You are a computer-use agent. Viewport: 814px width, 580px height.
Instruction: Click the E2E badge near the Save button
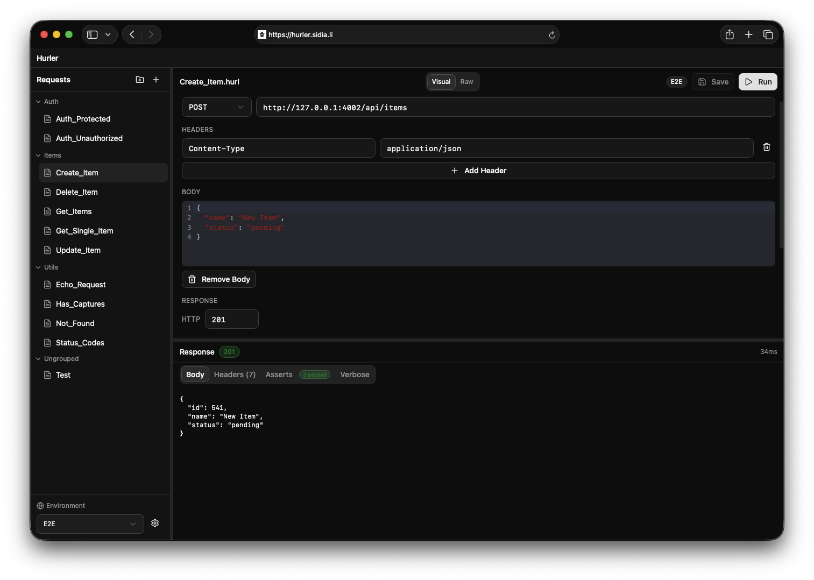point(676,81)
